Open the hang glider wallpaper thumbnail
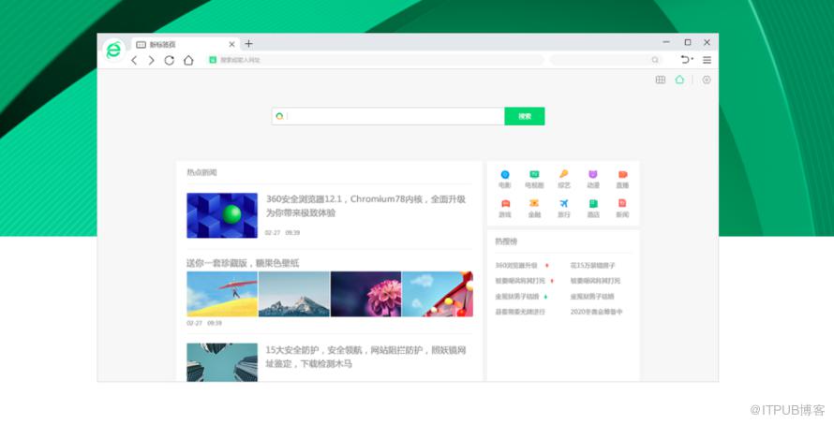This screenshot has height=424, width=834. point(222,294)
